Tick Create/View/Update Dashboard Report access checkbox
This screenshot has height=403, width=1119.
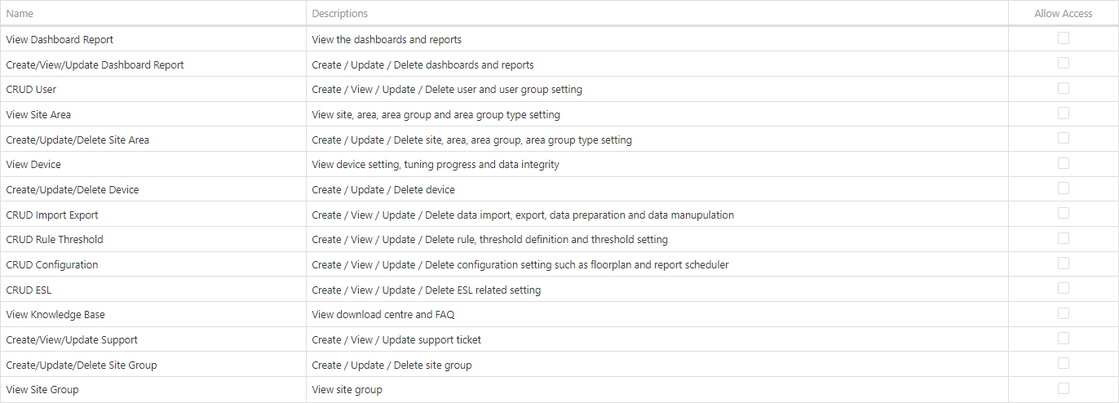(1064, 63)
